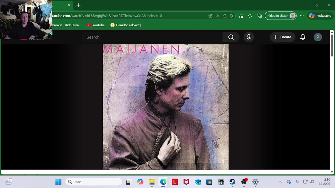Click the YouTube Create button

point(282,37)
